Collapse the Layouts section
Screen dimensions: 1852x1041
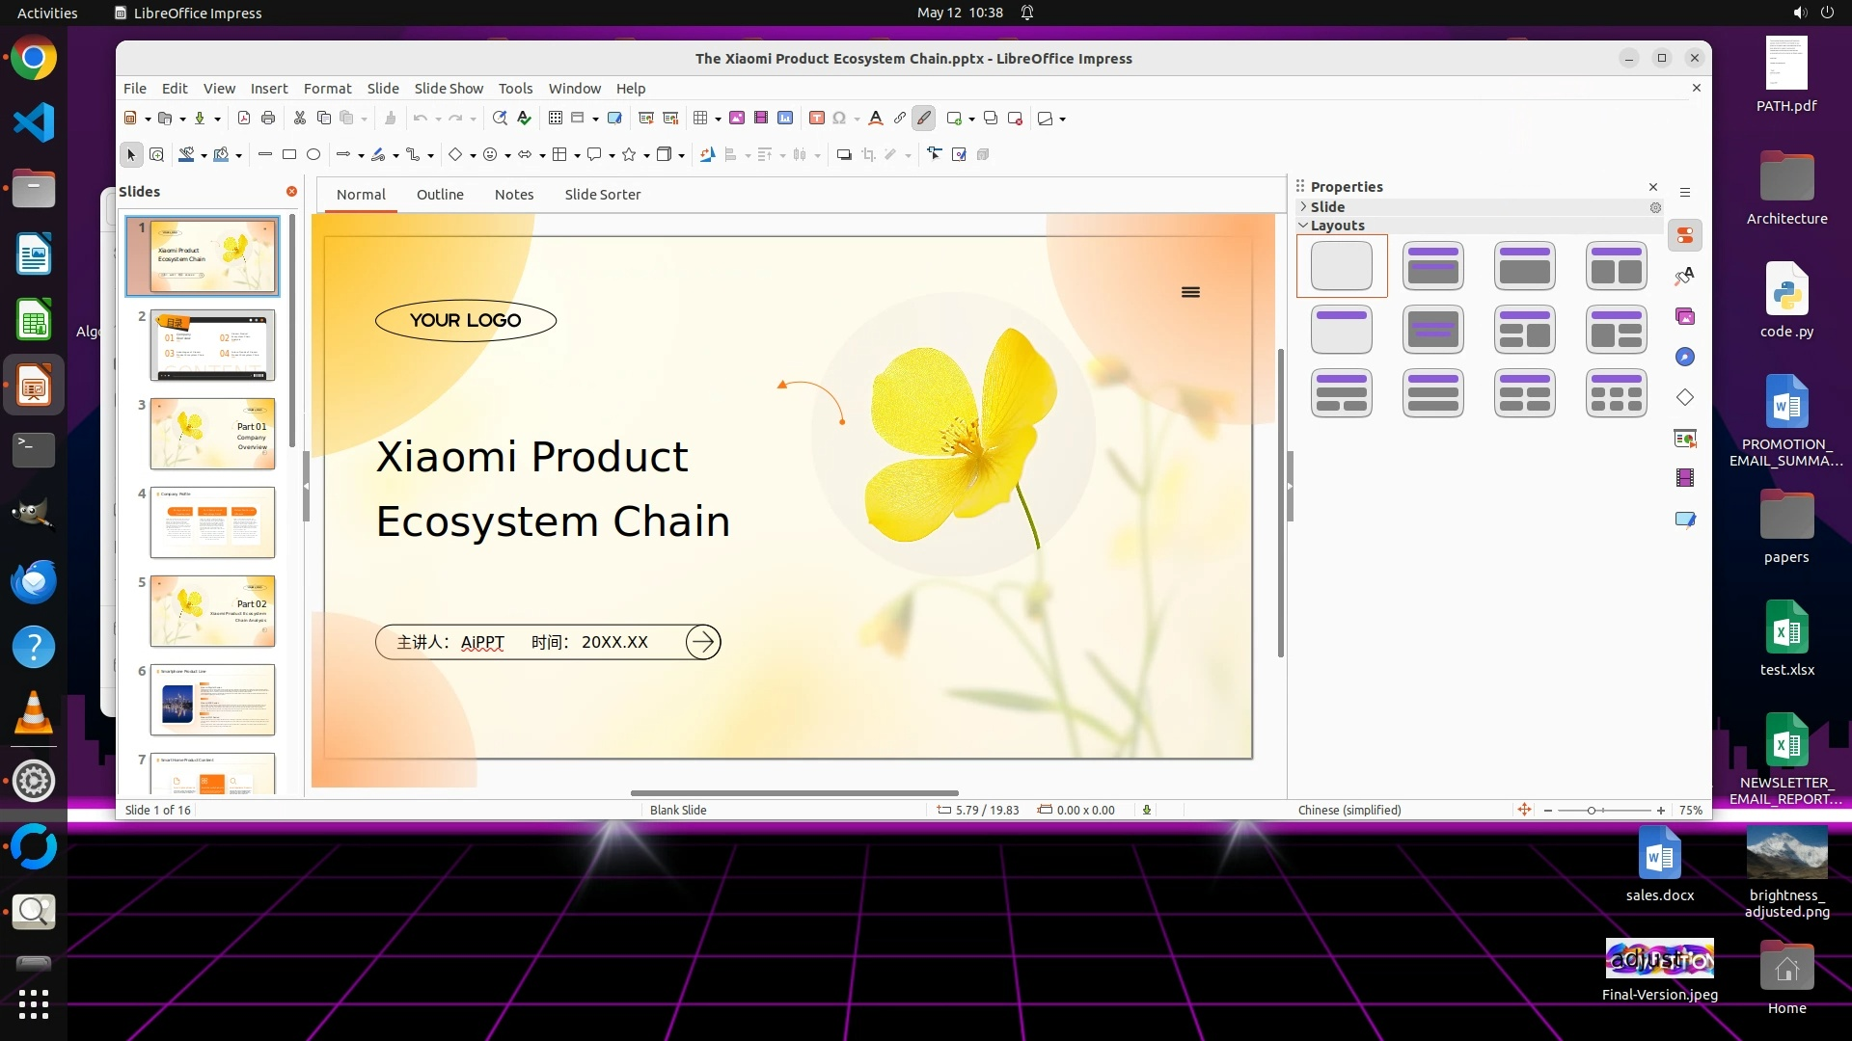tap(1304, 226)
